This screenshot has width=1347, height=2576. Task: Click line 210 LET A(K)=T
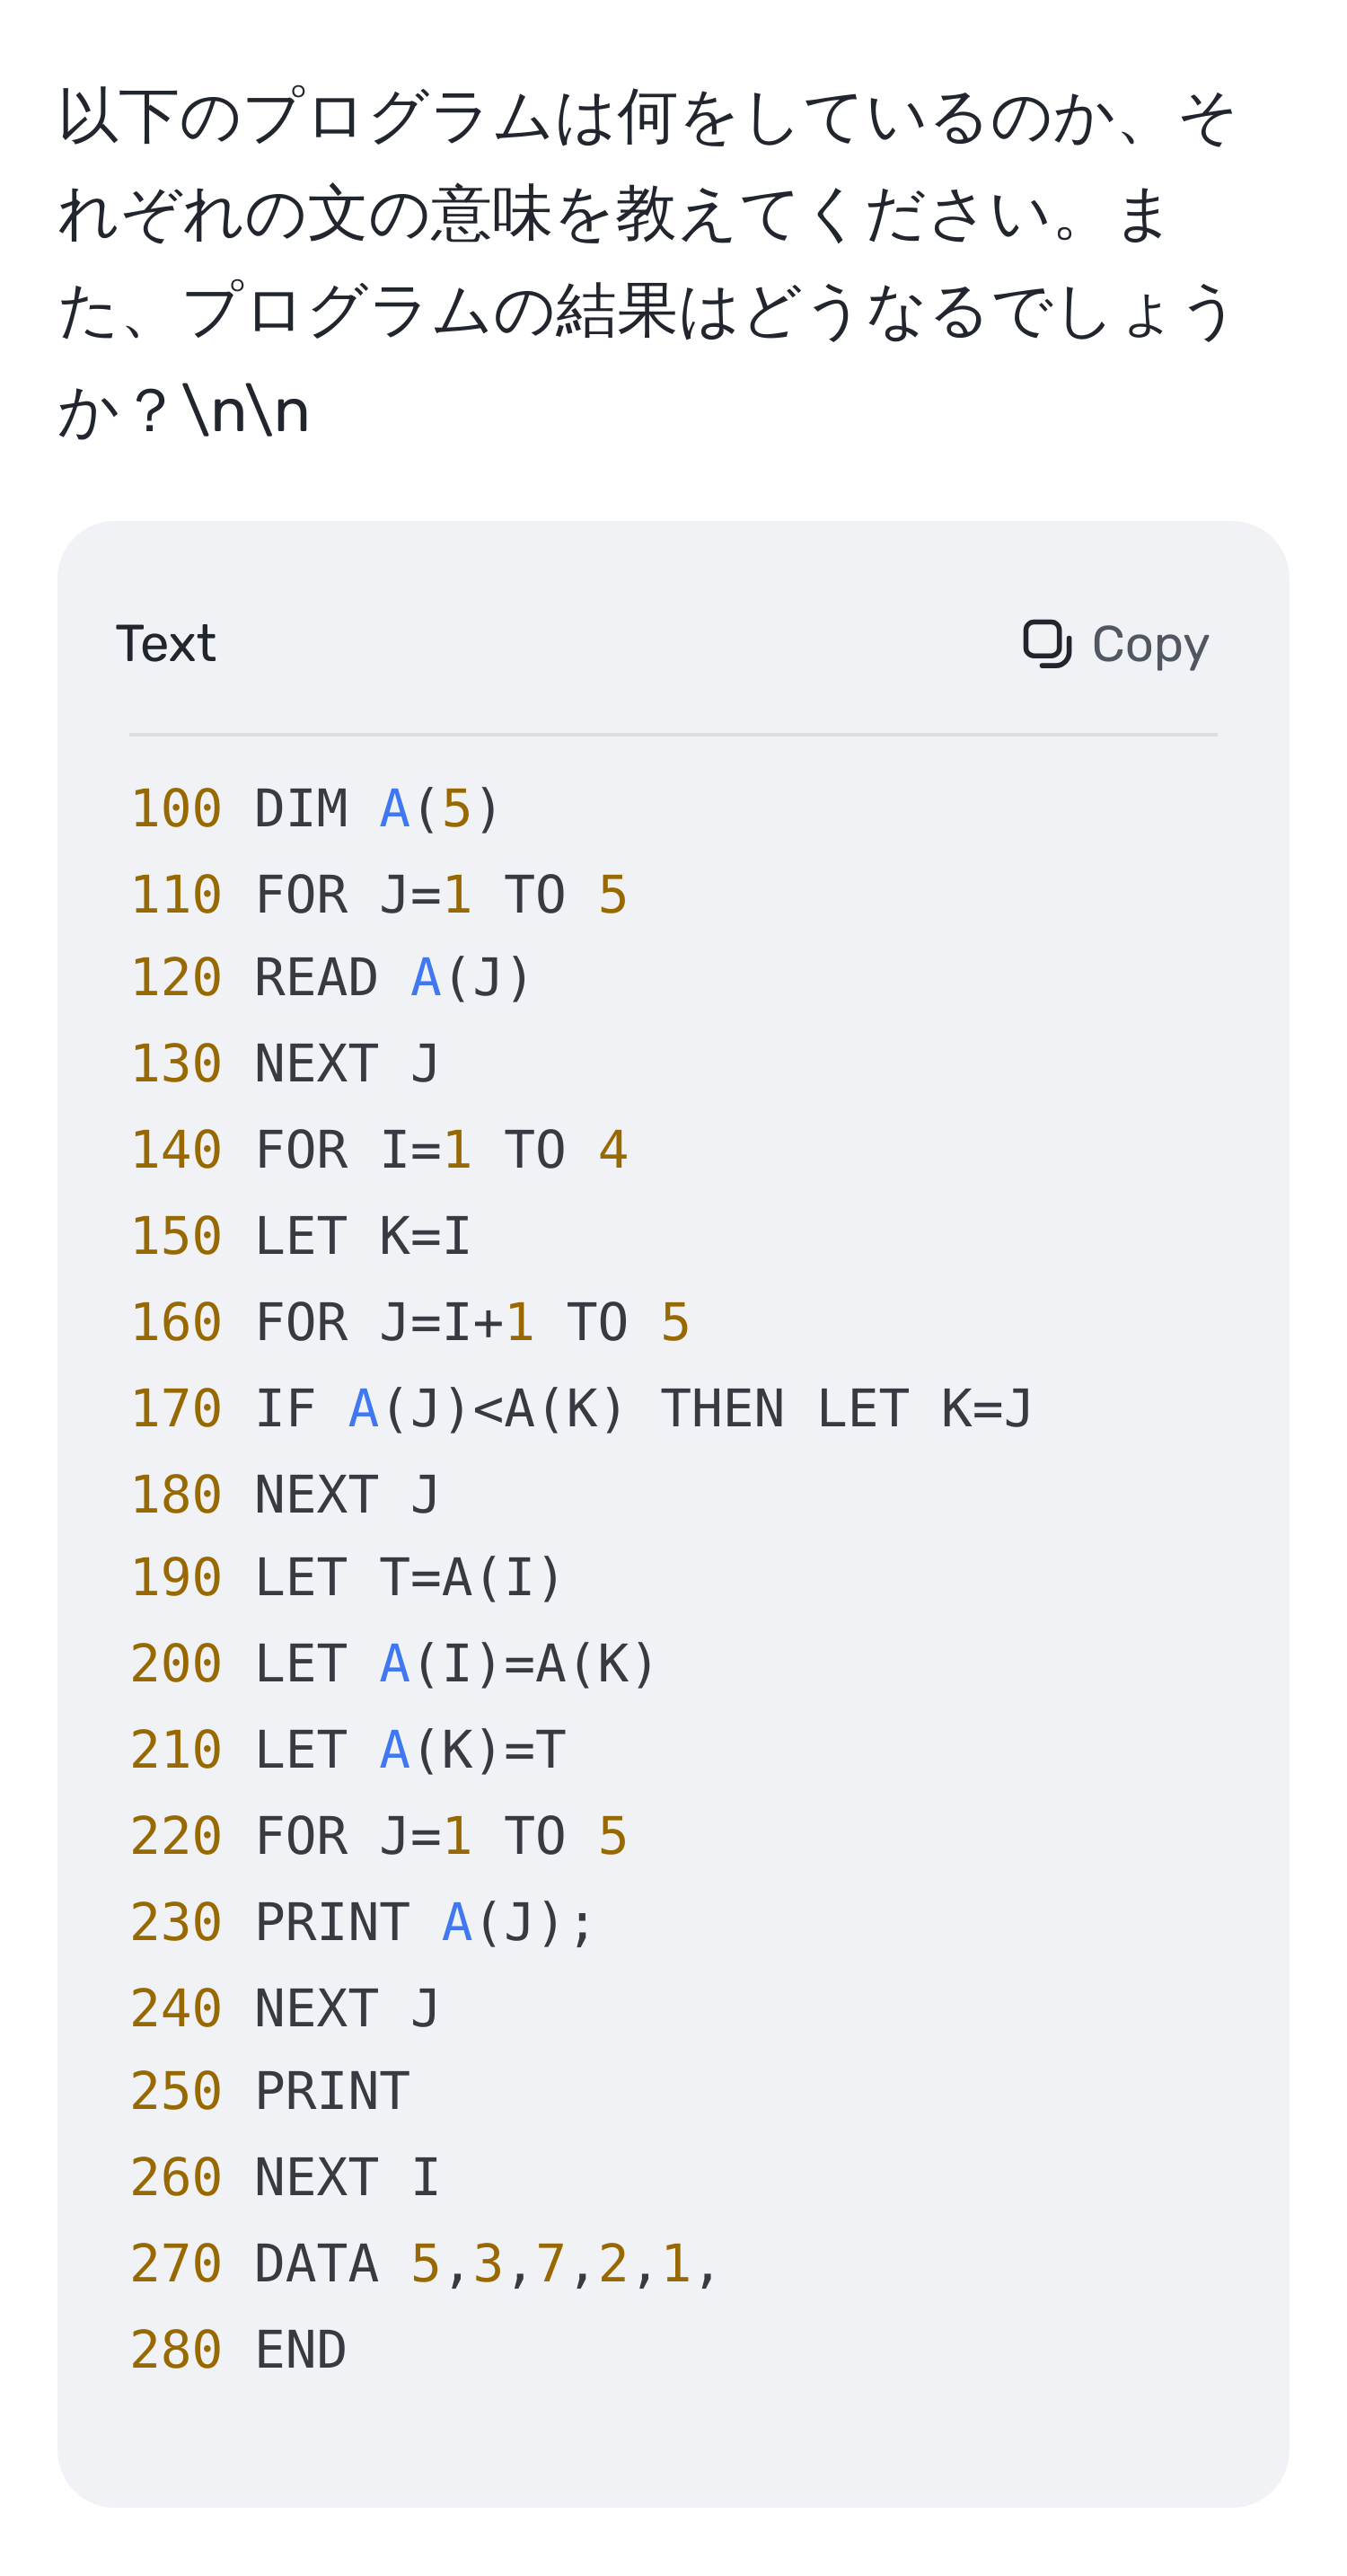[348, 1750]
